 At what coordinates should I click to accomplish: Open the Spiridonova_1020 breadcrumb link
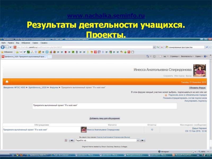pyautogui.click(x=37, y=87)
